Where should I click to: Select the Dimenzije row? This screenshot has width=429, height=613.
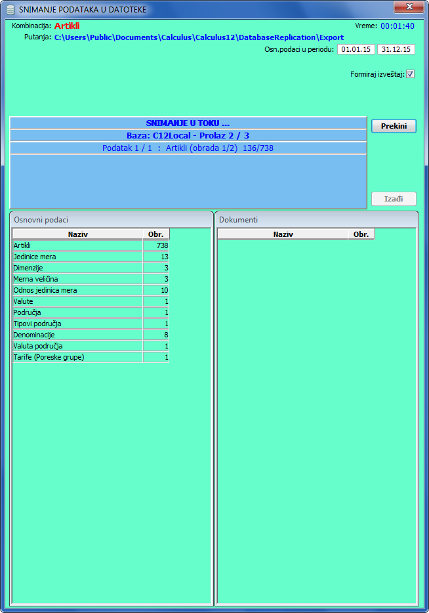[x=77, y=268]
